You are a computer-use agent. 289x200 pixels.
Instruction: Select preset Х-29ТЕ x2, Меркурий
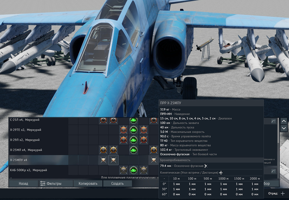click(x=26, y=130)
